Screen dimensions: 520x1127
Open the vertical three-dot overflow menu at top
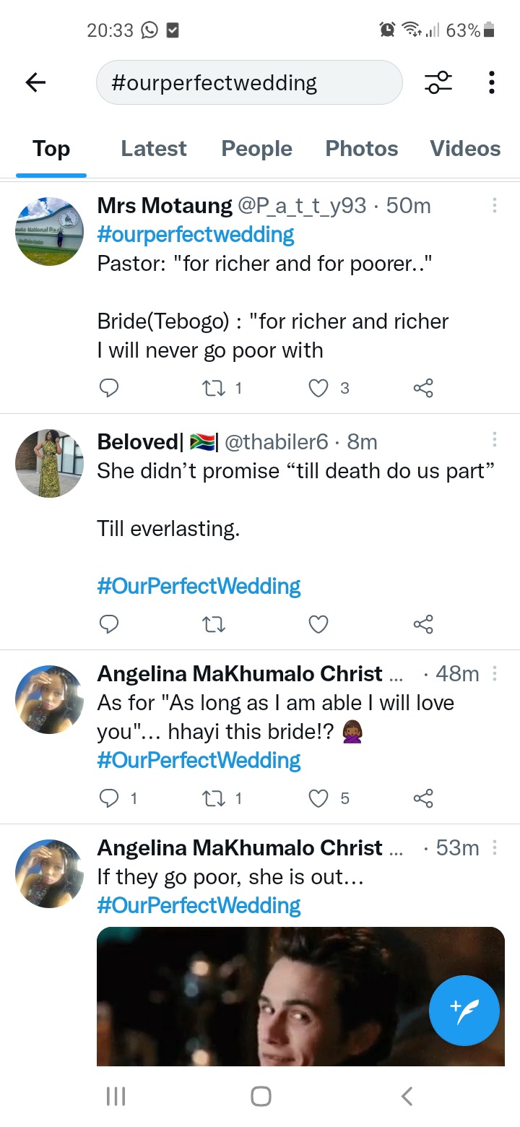point(492,82)
